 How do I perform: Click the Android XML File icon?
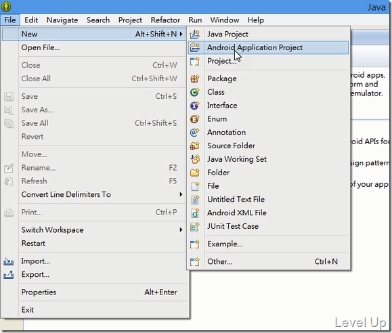point(195,213)
